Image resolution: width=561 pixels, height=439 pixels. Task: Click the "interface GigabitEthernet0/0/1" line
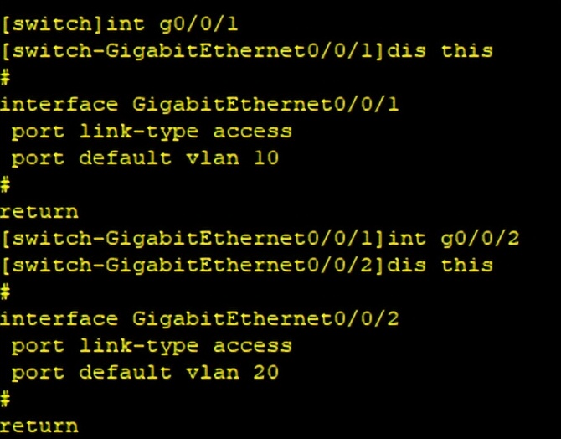[x=199, y=105]
